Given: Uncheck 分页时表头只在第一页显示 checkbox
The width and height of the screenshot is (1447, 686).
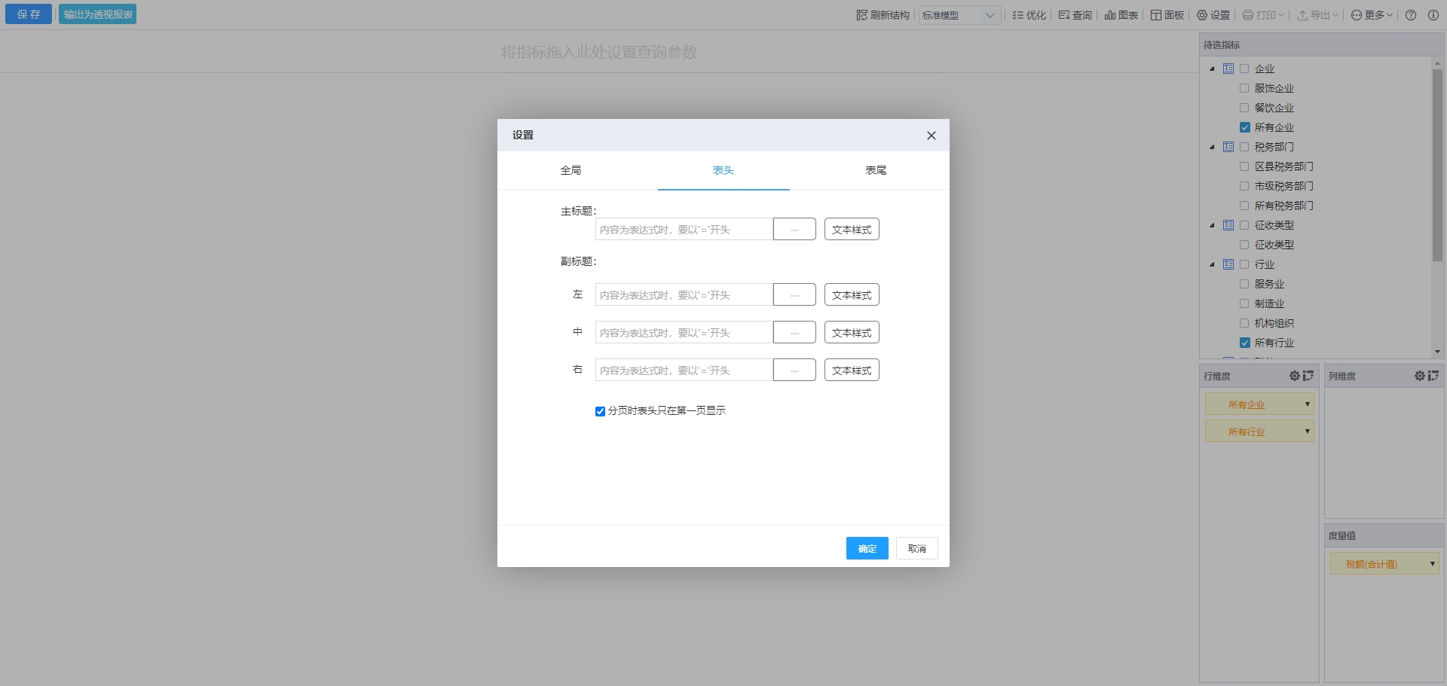Looking at the screenshot, I should (x=600, y=411).
